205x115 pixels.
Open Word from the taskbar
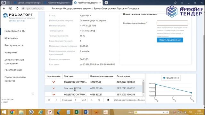click(86, 112)
